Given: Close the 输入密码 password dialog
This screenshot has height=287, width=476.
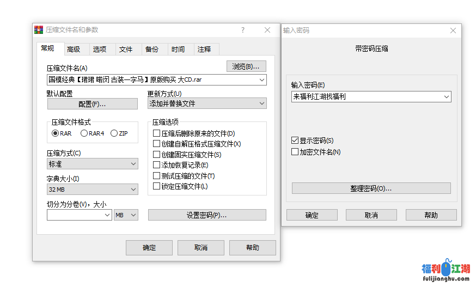Looking at the screenshot, I should (x=453, y=30).
